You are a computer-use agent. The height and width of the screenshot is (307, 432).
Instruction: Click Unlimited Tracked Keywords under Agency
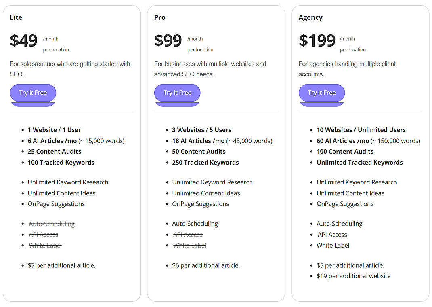point(360,162)
